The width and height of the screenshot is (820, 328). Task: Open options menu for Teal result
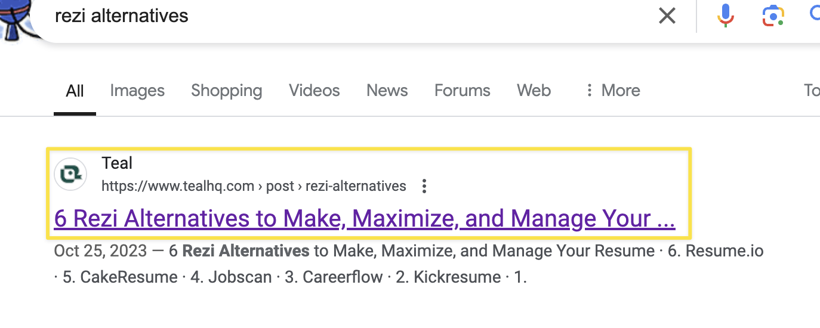pyautogui.click(x=424, y=186)
